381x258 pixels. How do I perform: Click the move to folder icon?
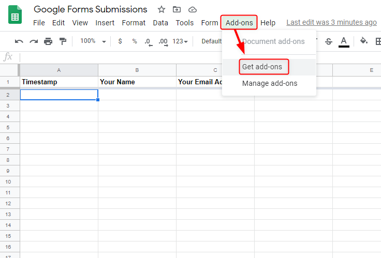pos(177,9)
